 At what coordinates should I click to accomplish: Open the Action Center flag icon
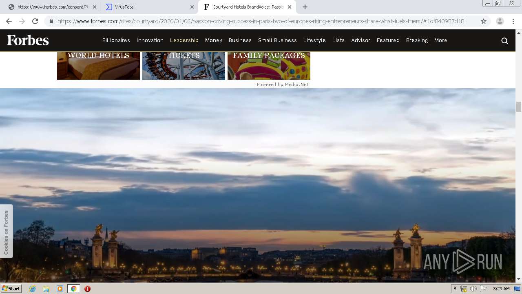click(483, 289)
